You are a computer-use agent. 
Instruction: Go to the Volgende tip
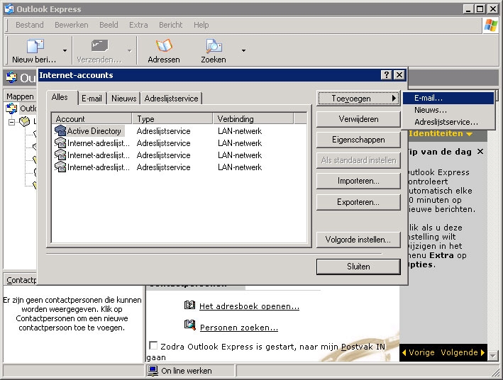point(463,352)
